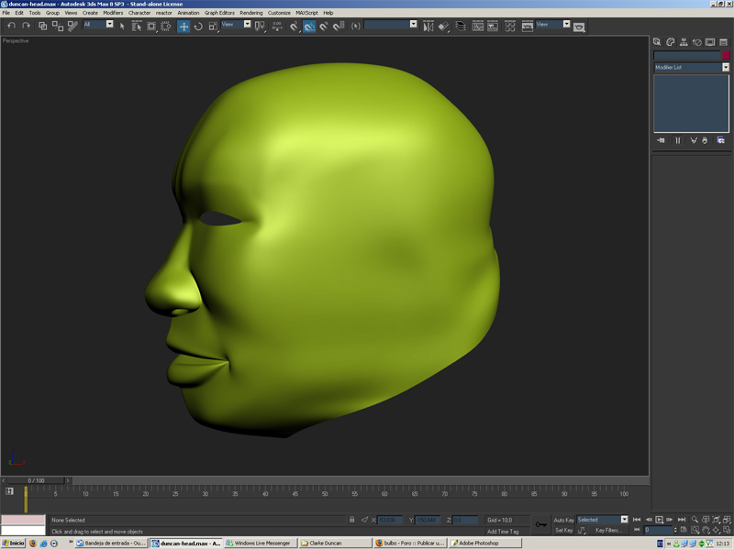The image size is (734, 550).
Task: Open the MAXScript menu
Action: [x=306, y=13]
